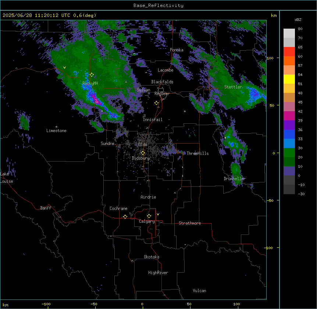This screenshot has height=309, width=317.
Task: Click the yellow marker beside RockyMH
Action: pos(92,75)
